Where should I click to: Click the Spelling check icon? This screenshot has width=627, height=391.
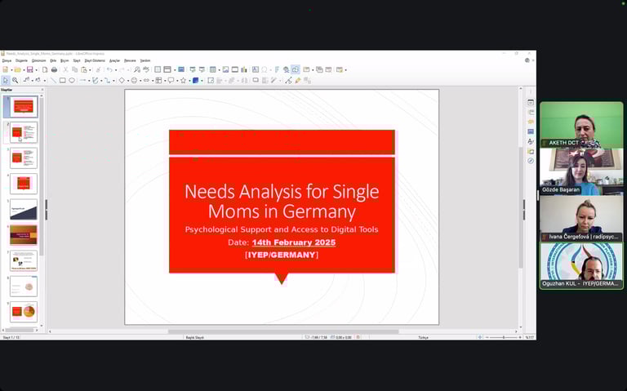pos(146,70)
